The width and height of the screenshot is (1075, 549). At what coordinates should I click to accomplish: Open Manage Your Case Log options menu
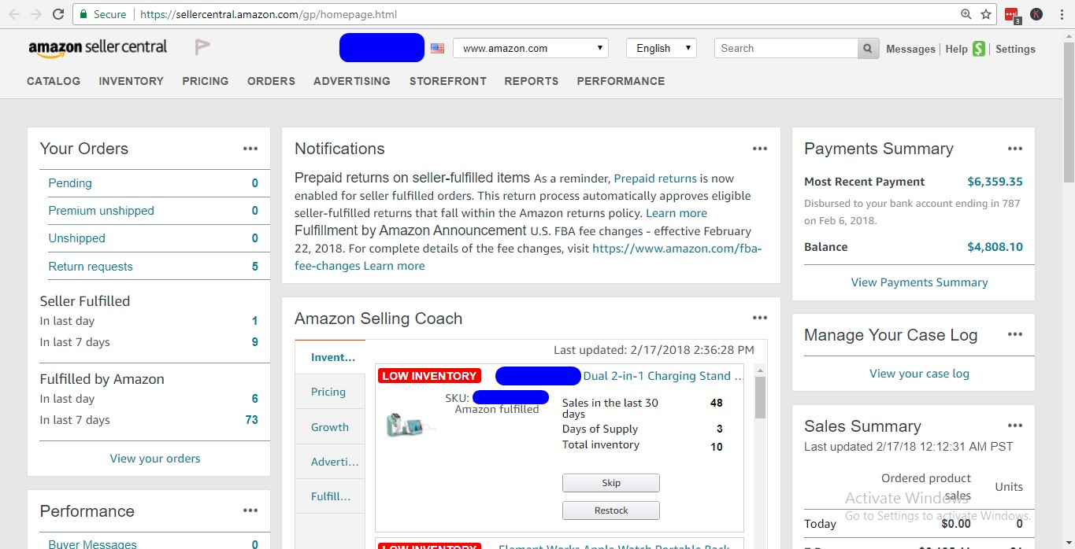point(1015,334)
